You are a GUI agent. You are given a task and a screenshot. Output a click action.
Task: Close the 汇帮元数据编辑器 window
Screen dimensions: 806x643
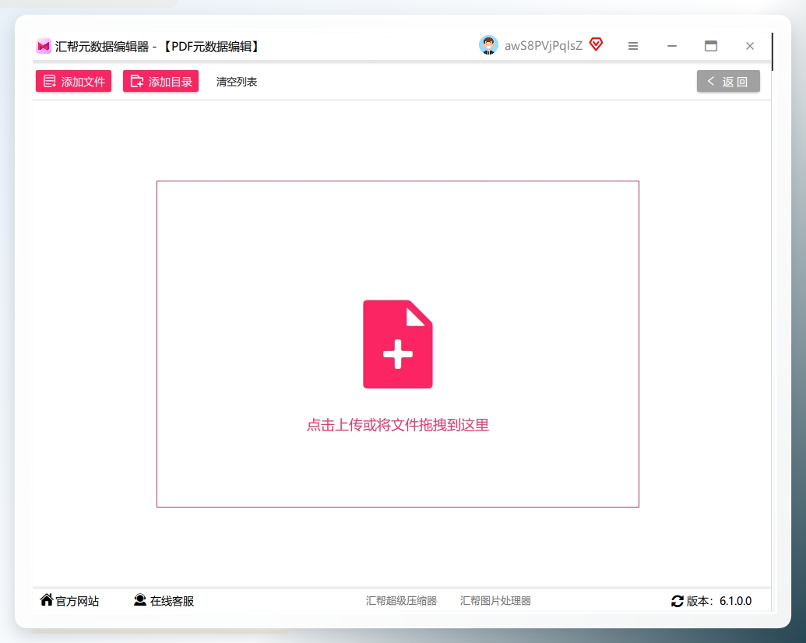750,46
